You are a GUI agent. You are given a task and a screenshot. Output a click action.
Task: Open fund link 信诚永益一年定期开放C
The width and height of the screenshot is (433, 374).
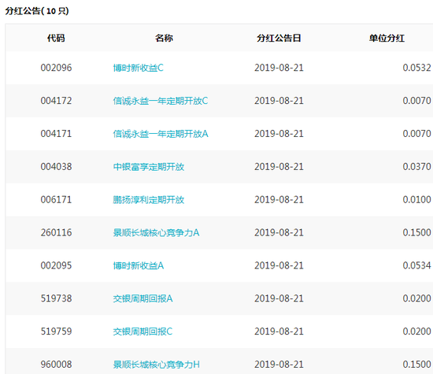pyautogui.click(x=161, y=101)
